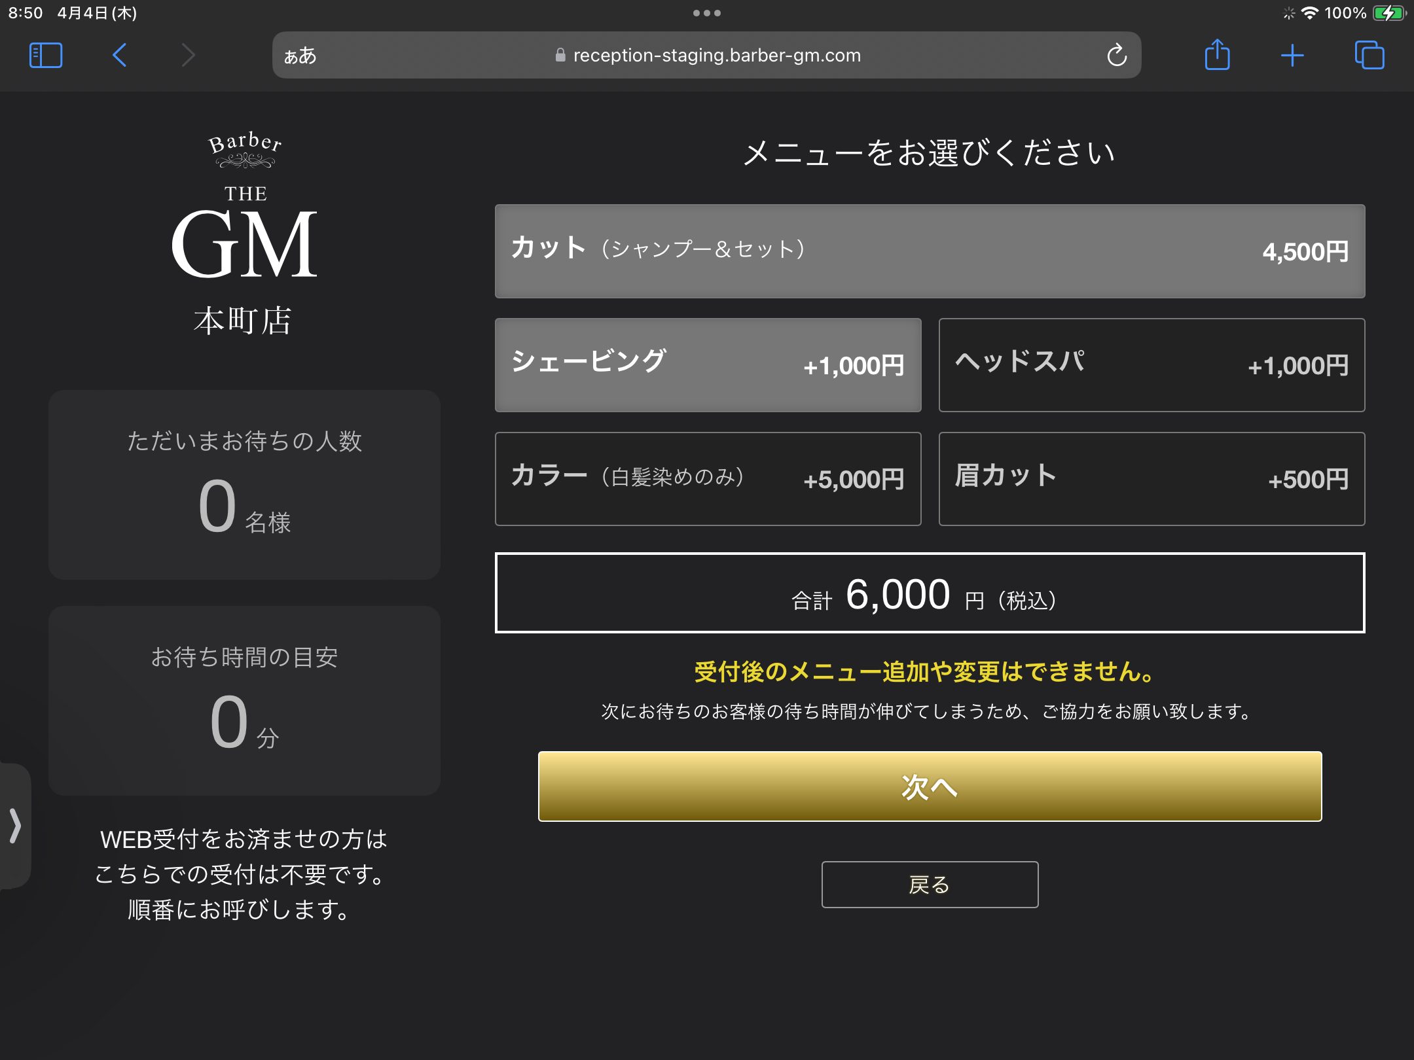
Task: Expand the slide-over handle on left edge
Action: (x=14, y=825)
